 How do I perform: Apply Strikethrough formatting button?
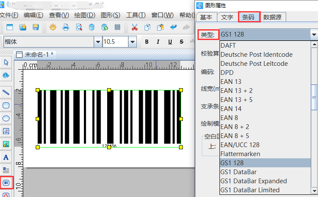tap(182, 42)
